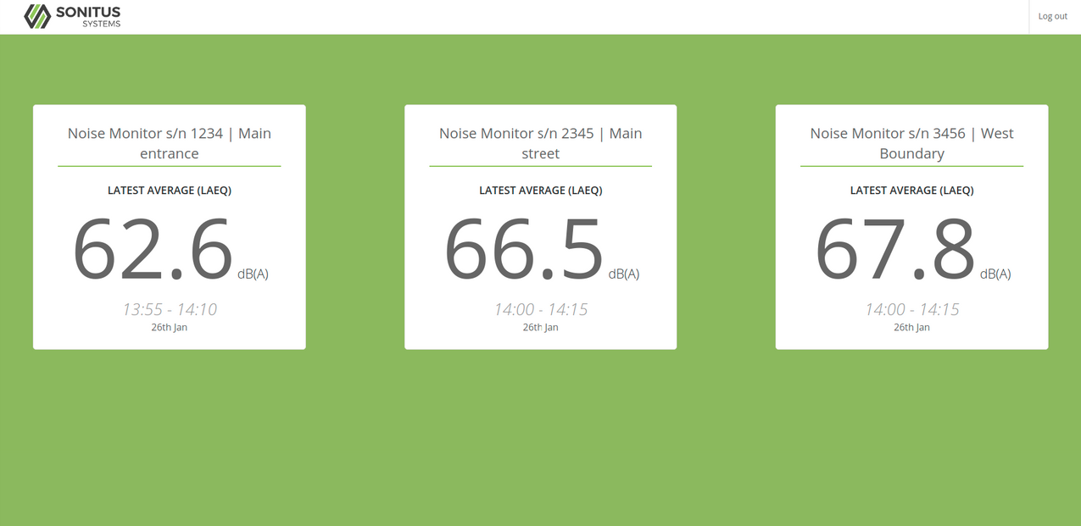The image size is (1081, 526).
Task: Click Latest Average (LAEQ) label on West Boundary card
Action: [x=912, y=191]
